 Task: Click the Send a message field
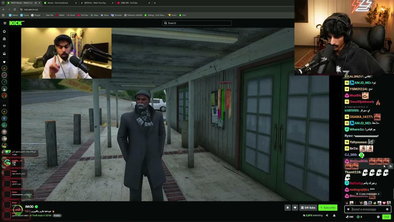coord(368,209)
